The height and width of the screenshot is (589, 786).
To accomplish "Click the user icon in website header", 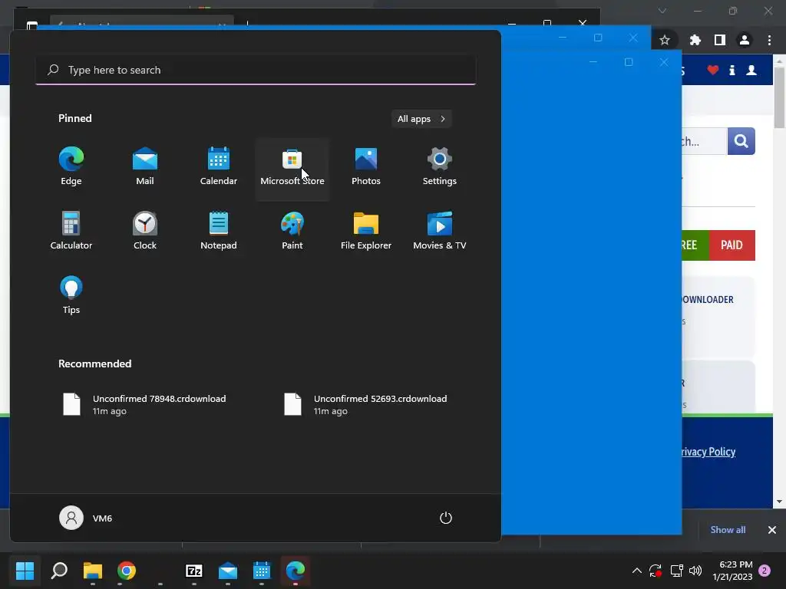I will tap(751, 70).
